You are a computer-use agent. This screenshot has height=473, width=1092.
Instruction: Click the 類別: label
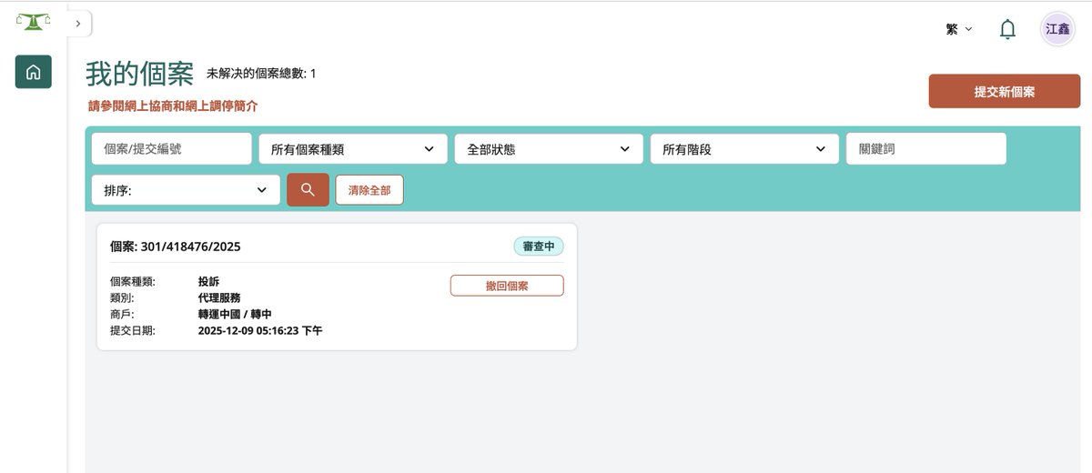click(122, 298)
